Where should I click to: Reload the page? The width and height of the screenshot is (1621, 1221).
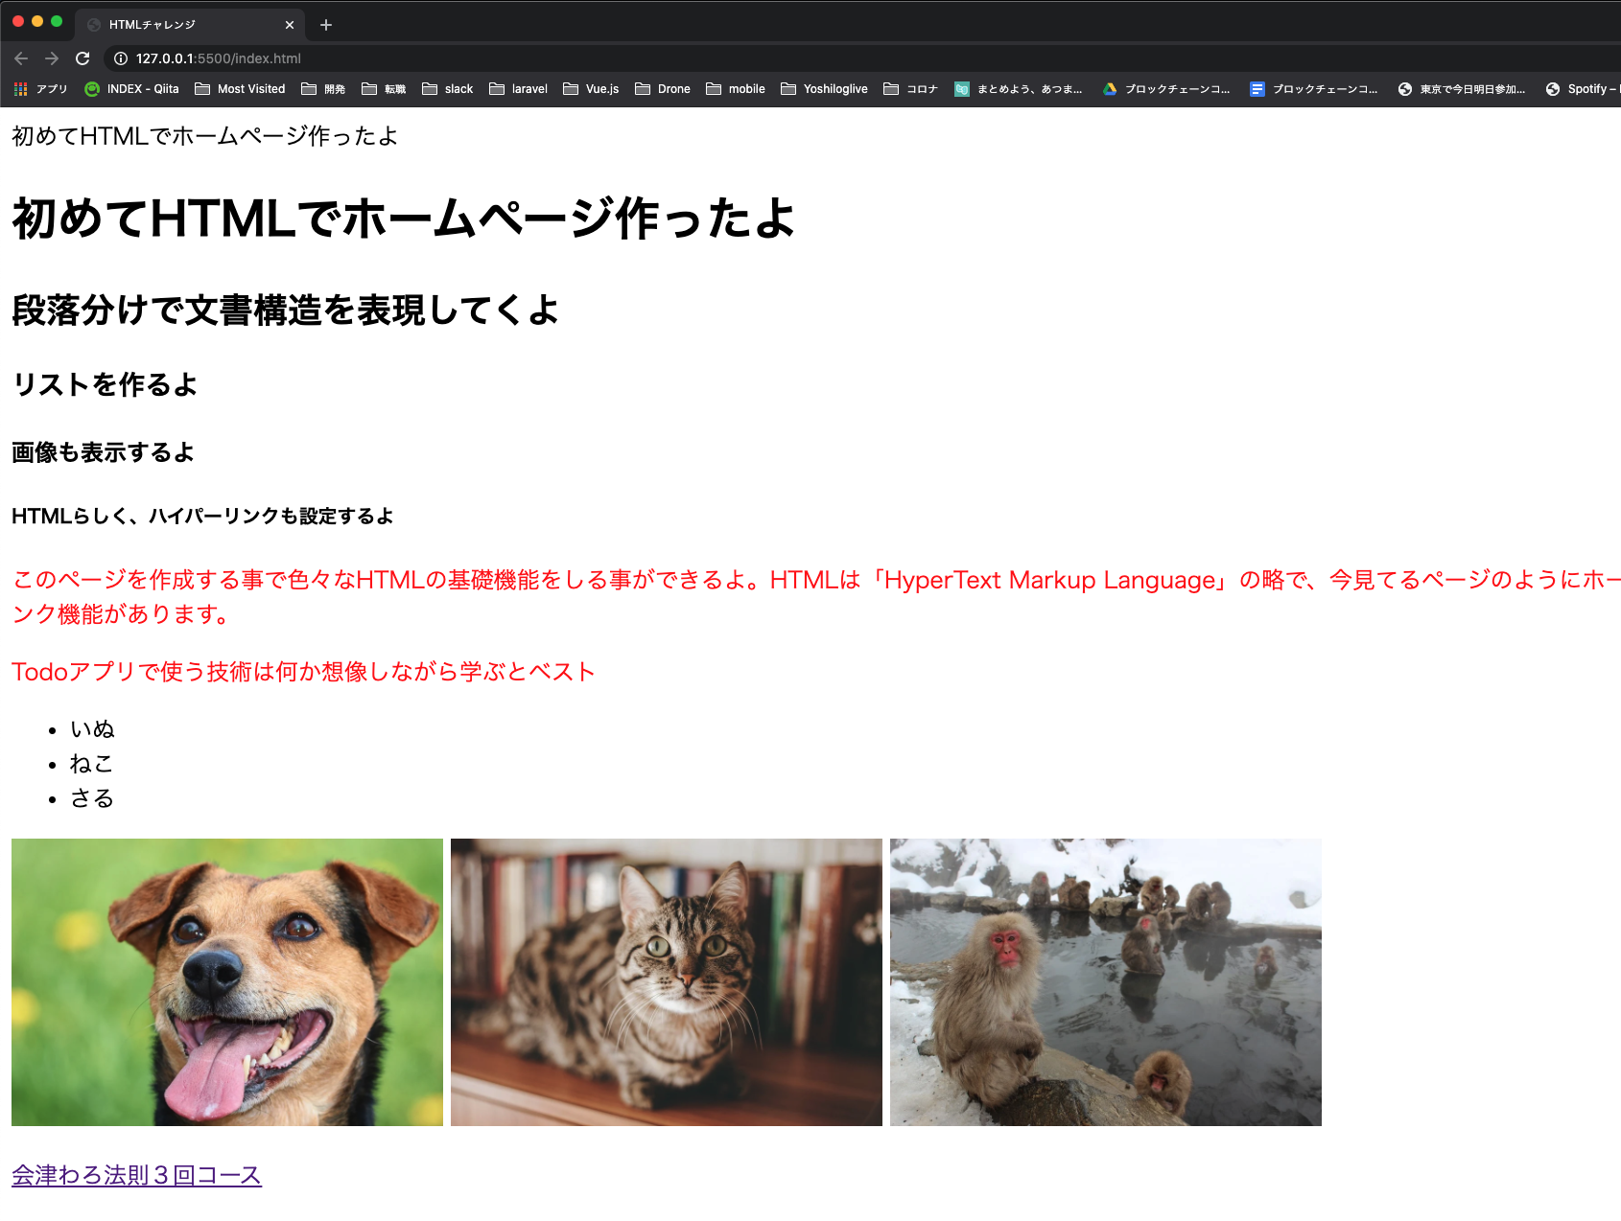pyautogui.click(x=84, y=58)
